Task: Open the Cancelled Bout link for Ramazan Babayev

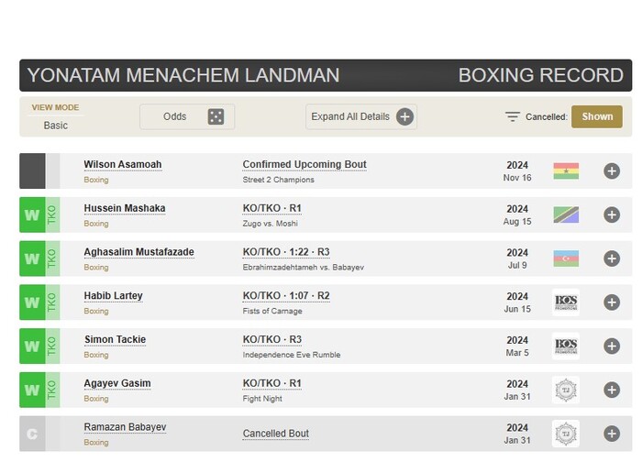Action: (275, 434)
